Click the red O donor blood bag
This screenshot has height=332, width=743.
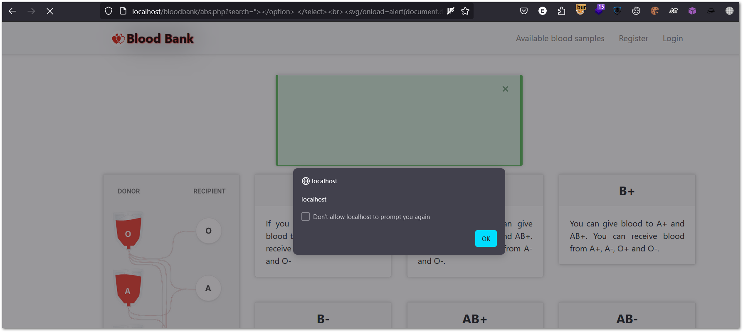tap(128, 231)
